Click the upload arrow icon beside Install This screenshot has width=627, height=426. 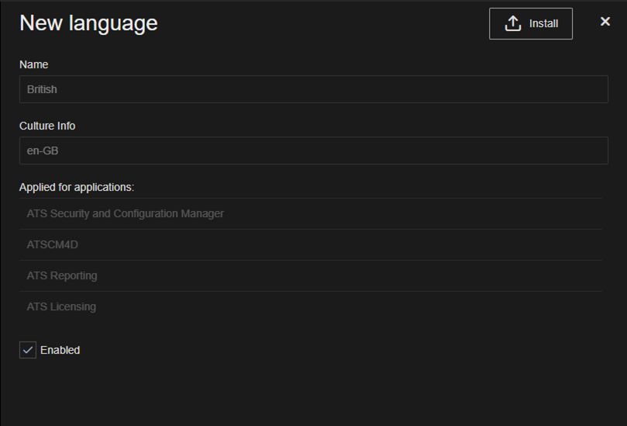pyautogui.click(x=512, y=23)
